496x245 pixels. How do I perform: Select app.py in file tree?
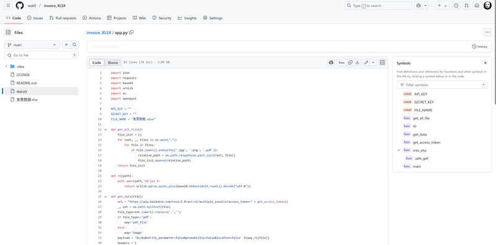pyautogui.click(x=41, y=91)
